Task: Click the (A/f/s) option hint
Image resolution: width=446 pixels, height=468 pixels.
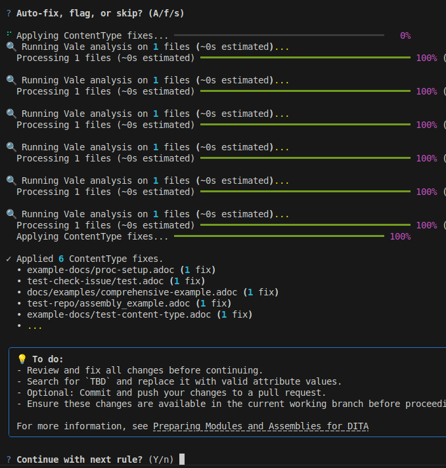Action: [166, 13]
